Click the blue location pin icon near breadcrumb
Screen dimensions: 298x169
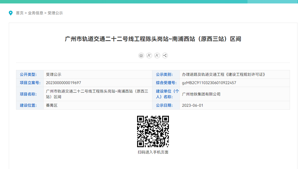tap(11, 13)
